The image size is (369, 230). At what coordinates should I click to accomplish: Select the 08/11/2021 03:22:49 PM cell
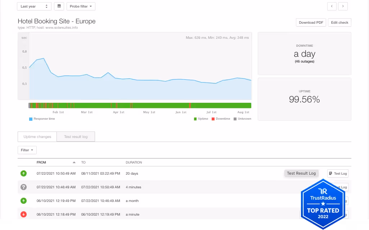[100, 174]
